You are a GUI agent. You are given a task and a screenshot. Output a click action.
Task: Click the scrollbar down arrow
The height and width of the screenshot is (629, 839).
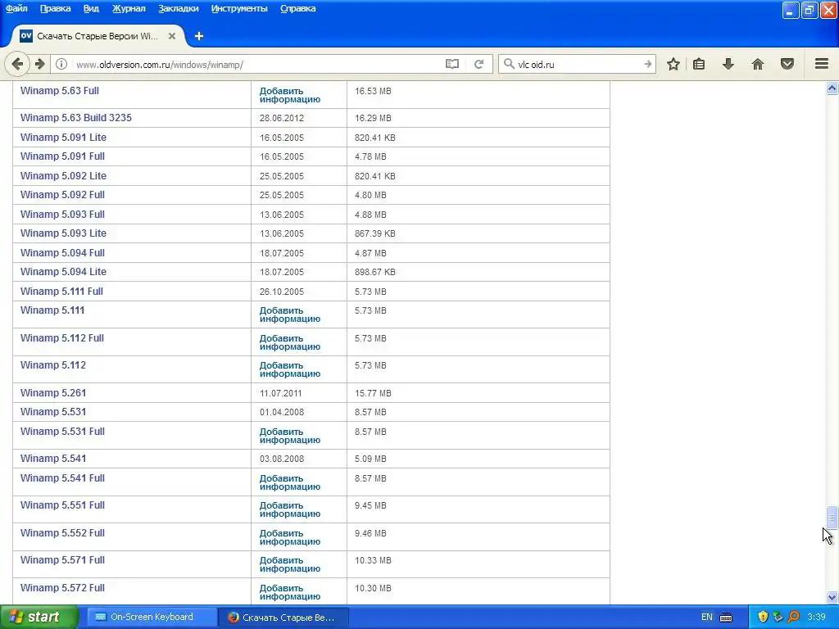[832, 597]
